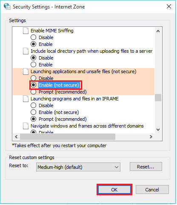Select Disable for Launching programs in an IFRAME

point(42,105)
